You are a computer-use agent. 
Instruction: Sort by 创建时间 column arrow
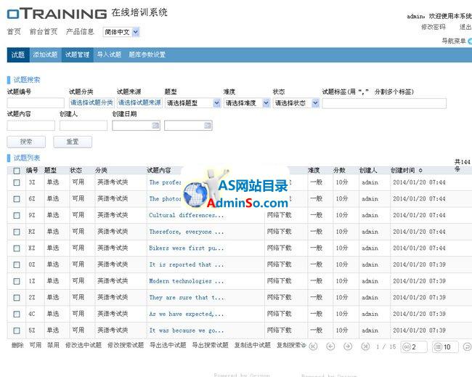(x=420, y=171)
